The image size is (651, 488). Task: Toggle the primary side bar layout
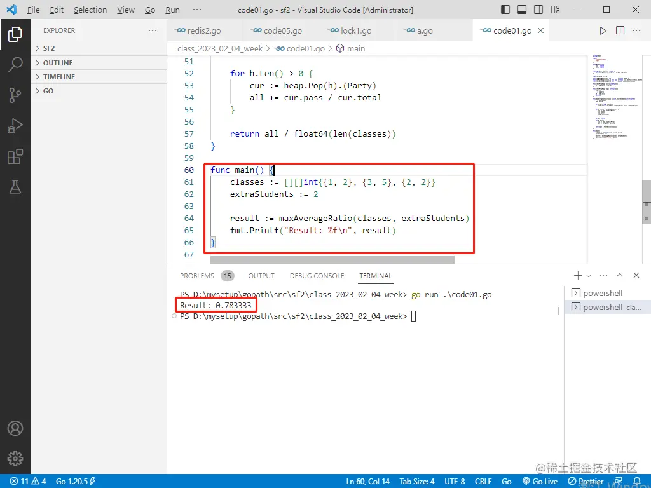(505, 10)
